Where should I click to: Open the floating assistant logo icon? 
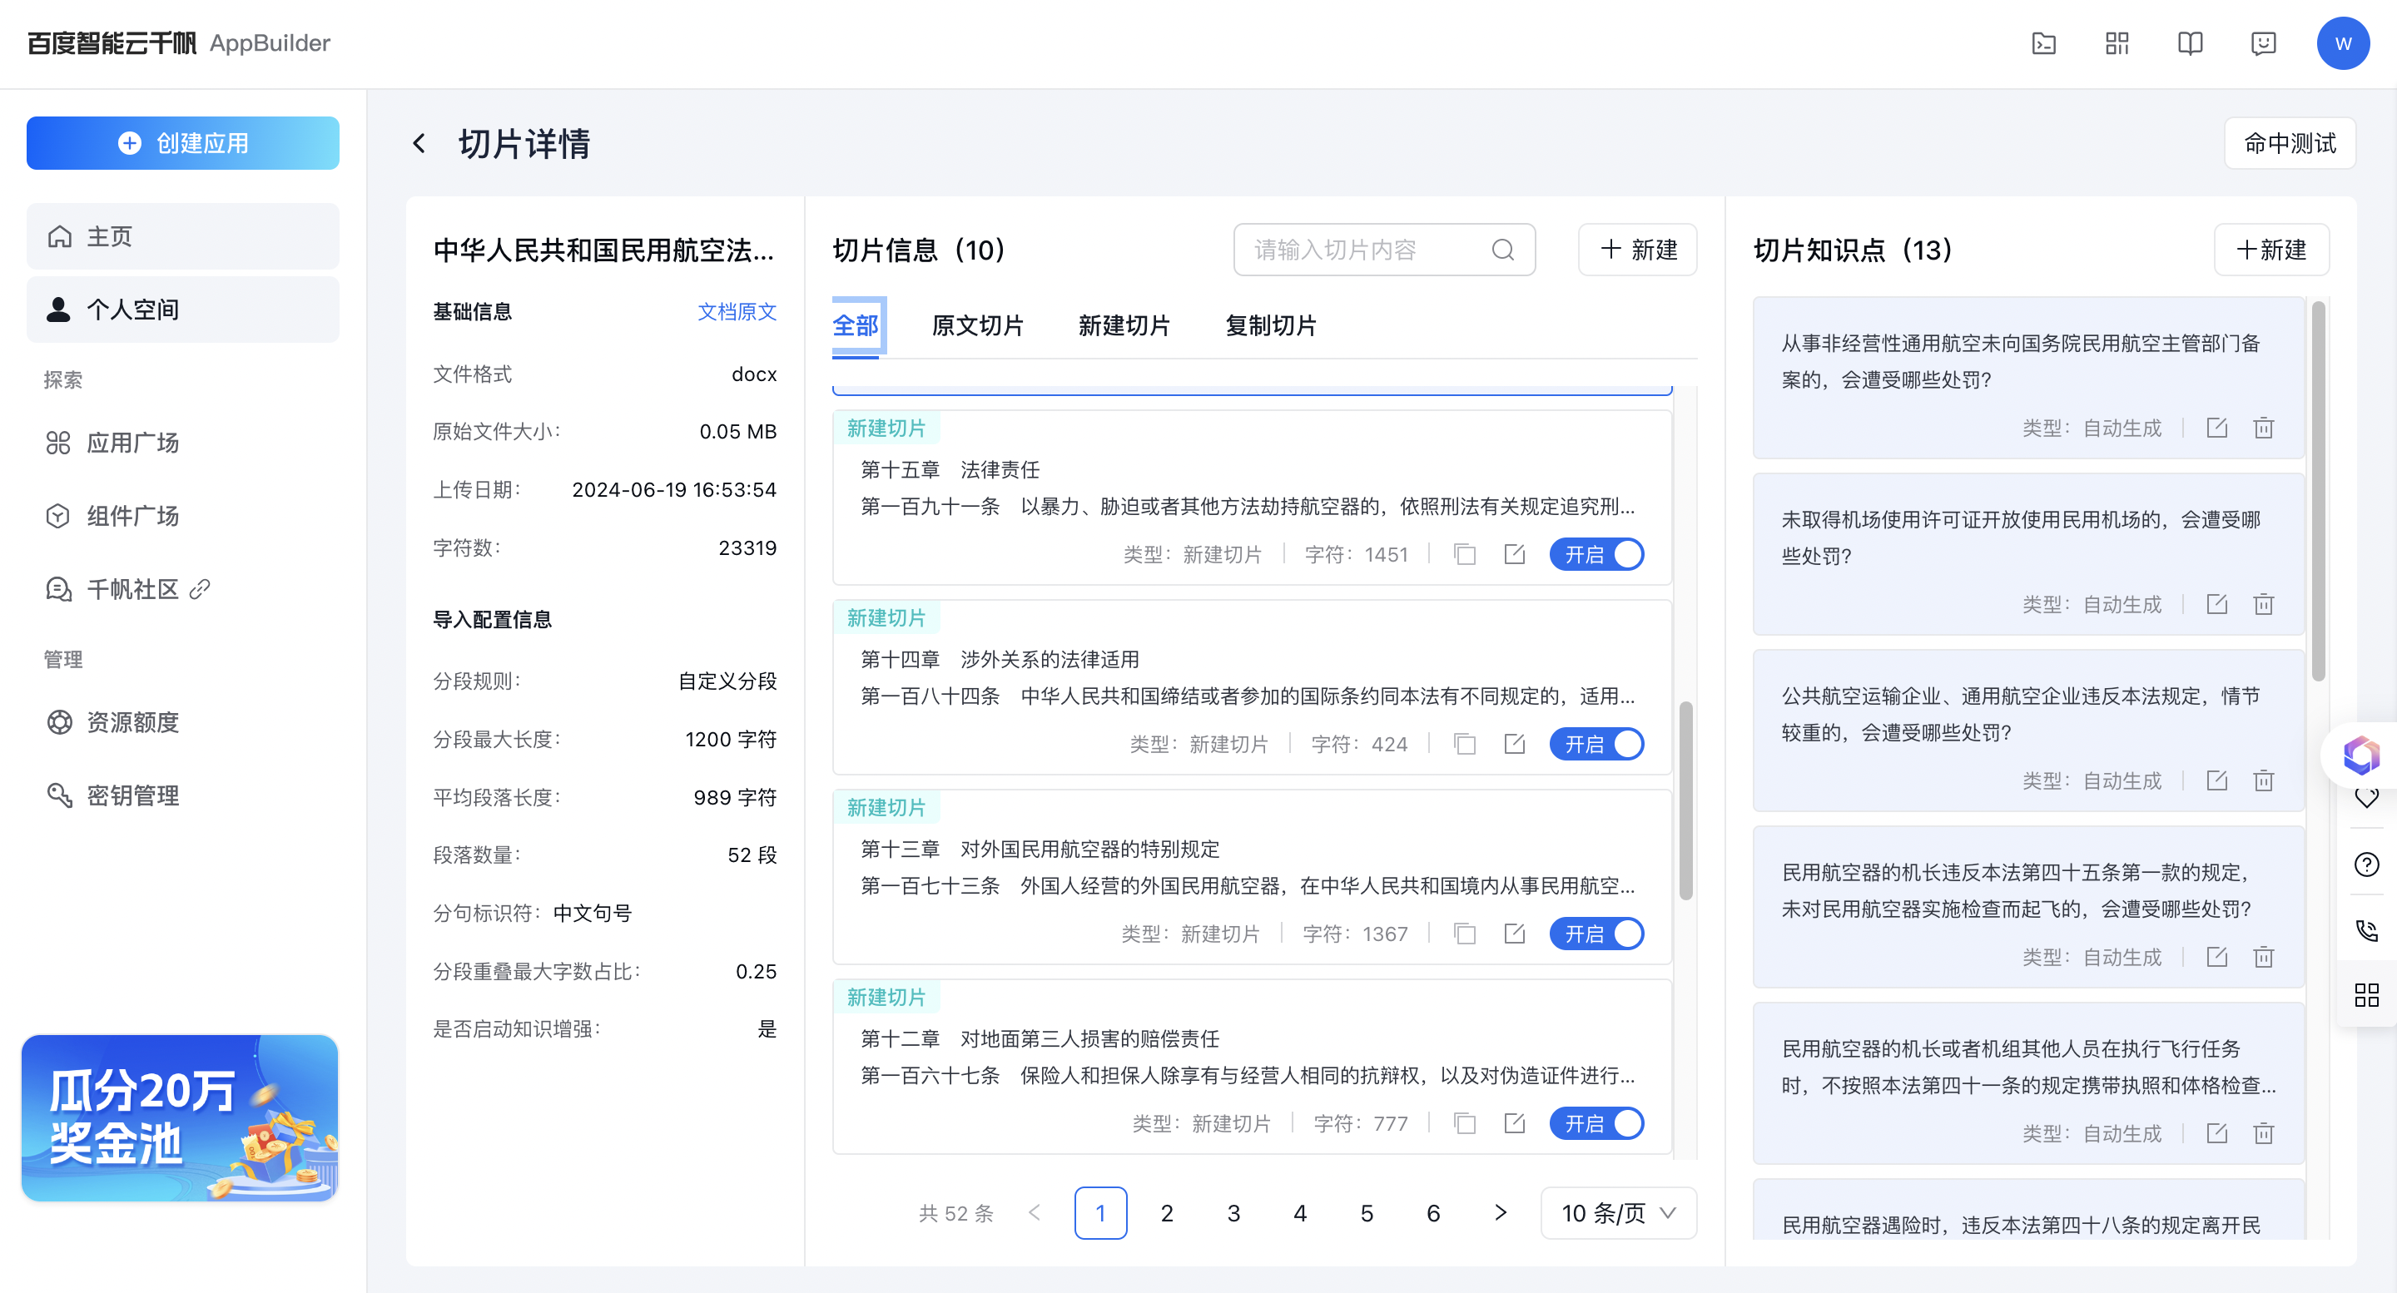(x=2362, y=755)
